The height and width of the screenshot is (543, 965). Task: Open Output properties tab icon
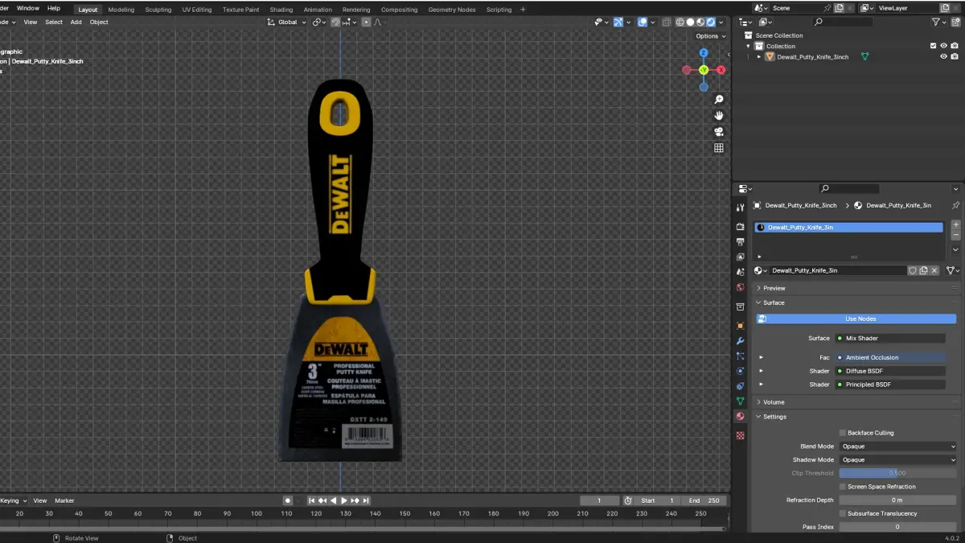pyautogui.click(x=740, y=241)
